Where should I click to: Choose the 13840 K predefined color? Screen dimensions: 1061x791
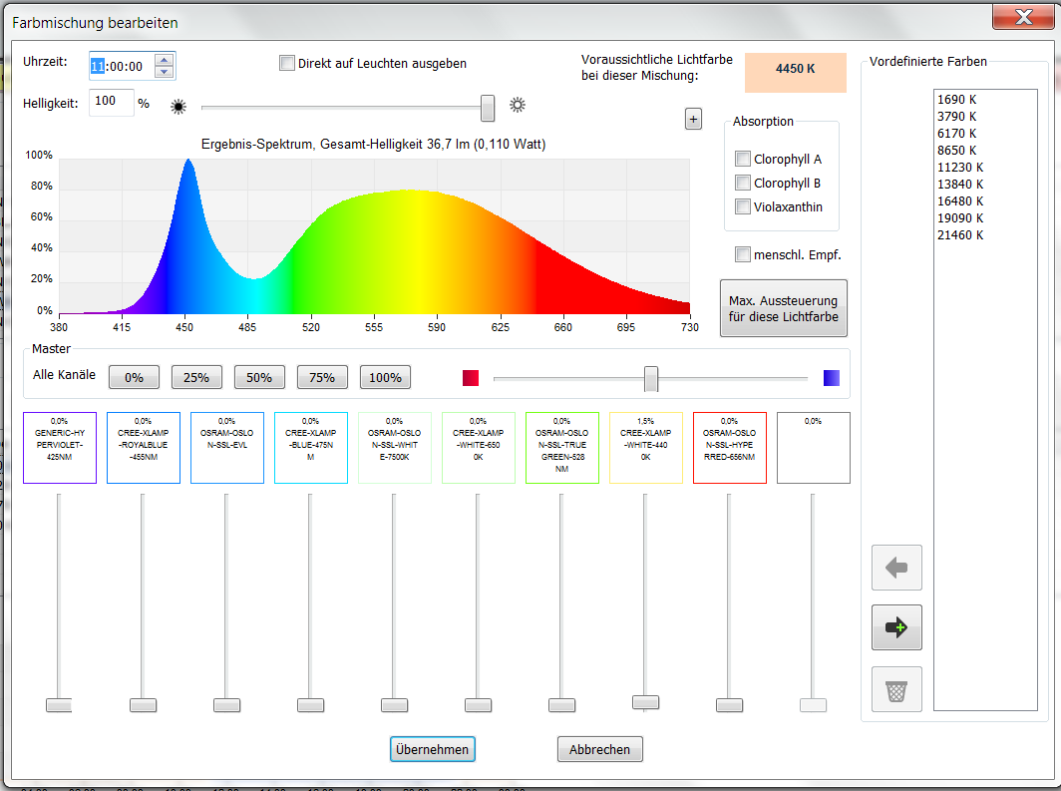coord(960,184)
